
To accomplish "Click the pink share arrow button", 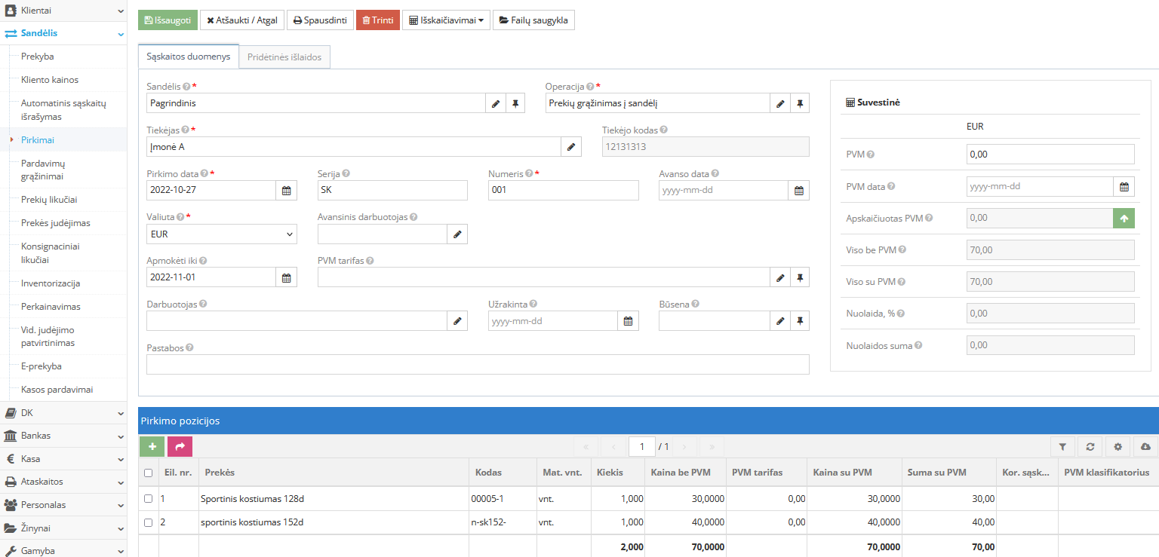I will pyautogui.click(x=180, y=447).
